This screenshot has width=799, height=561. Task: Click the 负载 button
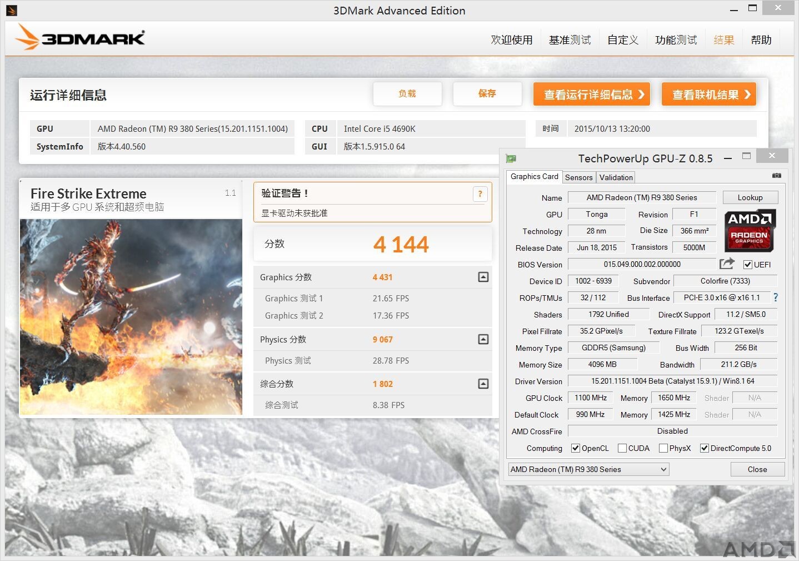coord(407,94)
